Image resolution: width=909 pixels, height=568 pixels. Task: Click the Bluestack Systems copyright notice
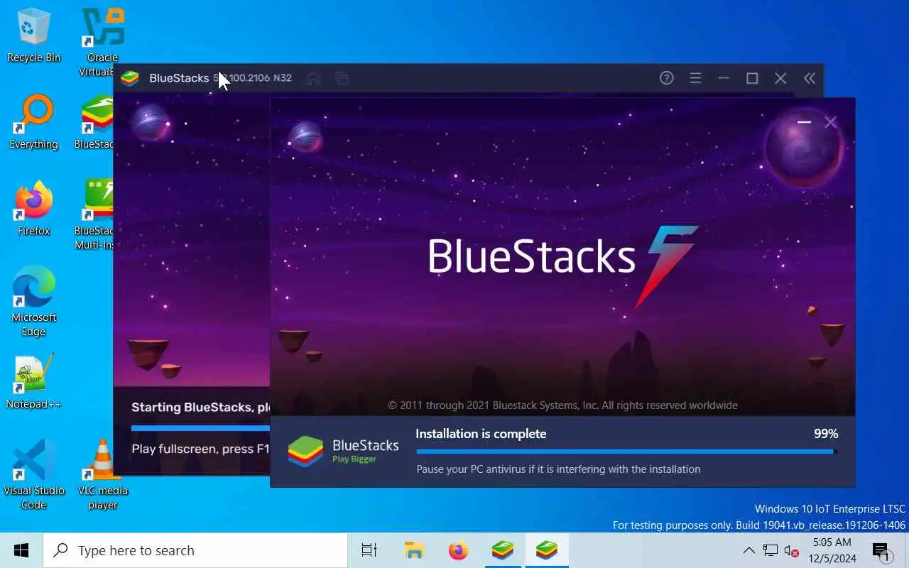point(562,405)
